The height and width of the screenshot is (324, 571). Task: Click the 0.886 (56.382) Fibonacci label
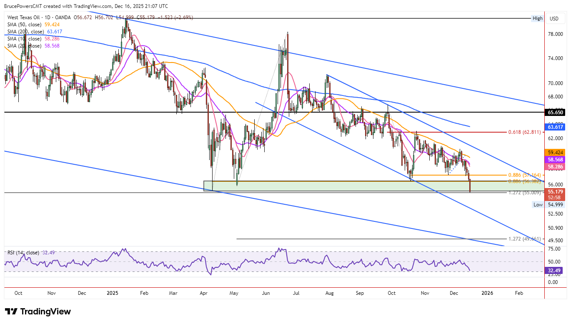pyautogui.click(x=524, y=181)
